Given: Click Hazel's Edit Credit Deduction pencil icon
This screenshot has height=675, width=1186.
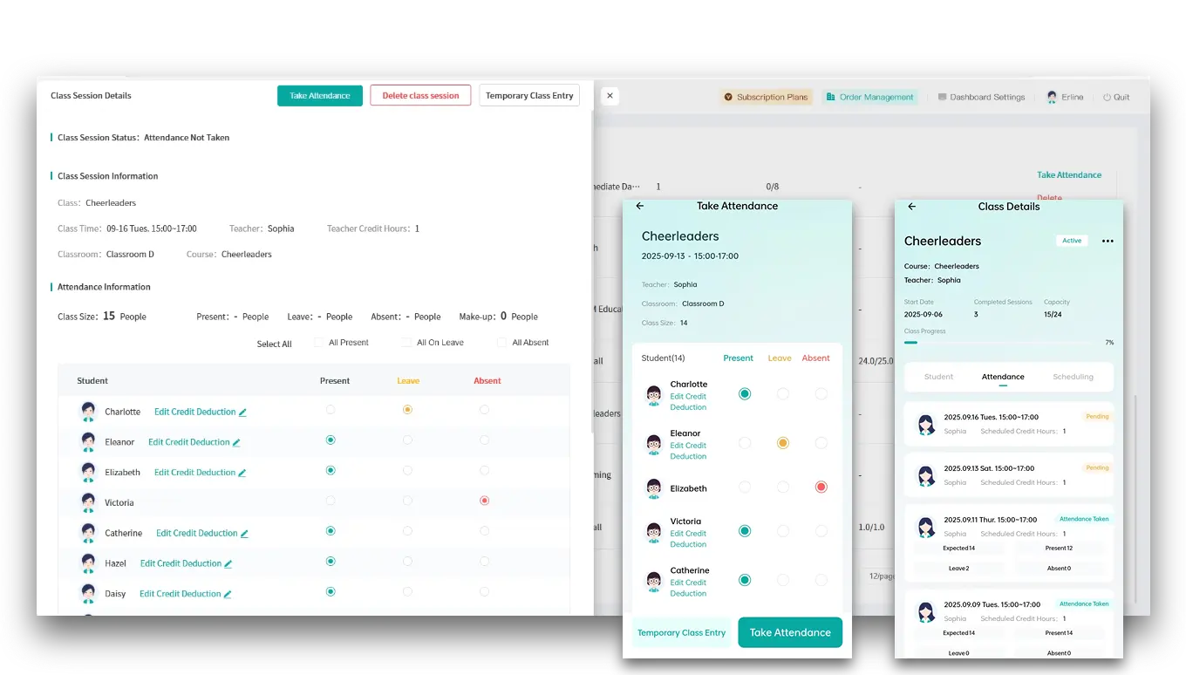Looking at the screenshot, I should pyautogui.click(x=228, y=563).
